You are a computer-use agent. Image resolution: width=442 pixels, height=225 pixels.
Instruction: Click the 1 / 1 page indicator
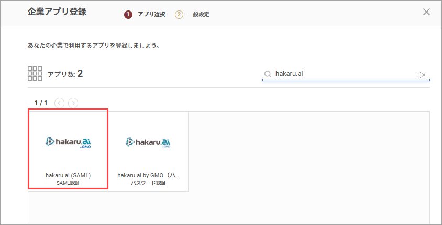[41, 103]
